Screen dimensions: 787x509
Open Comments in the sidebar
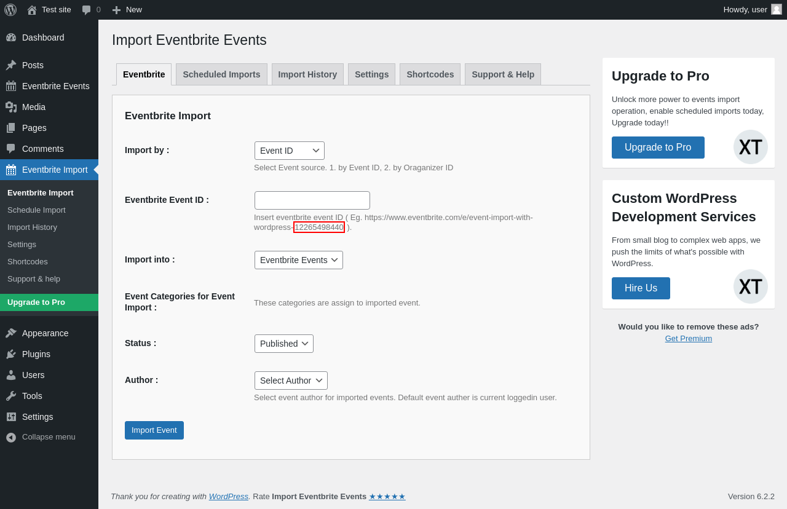click(49, 149)
